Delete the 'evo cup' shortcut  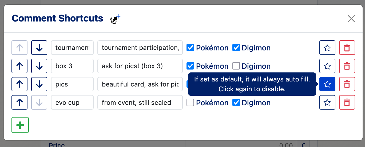click(347, 103)
